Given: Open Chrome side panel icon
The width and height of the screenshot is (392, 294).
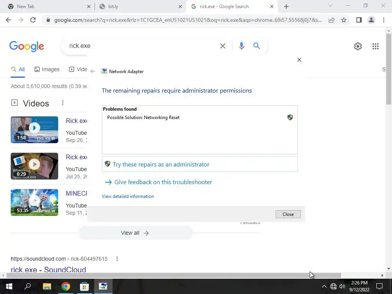Looking at the screenshot, I should 359,20.
